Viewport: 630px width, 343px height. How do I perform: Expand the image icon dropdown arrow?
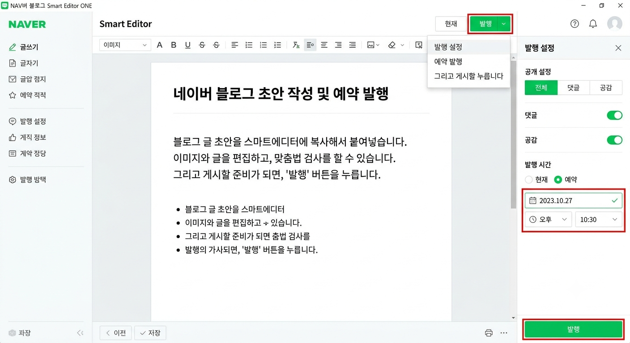378,45
